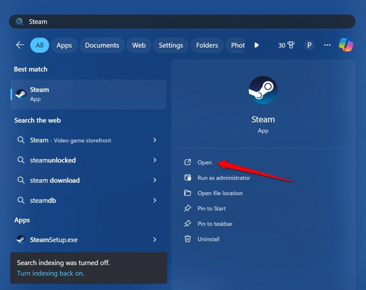Expand the steamunlocked web suggestion chevron

tap(155, 160)
